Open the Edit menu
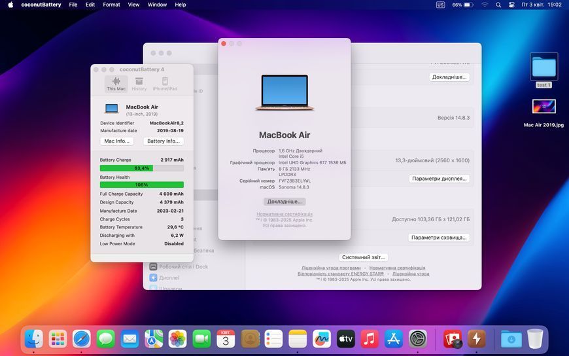The height and width of the screenshot is (356, 569). 90,5
